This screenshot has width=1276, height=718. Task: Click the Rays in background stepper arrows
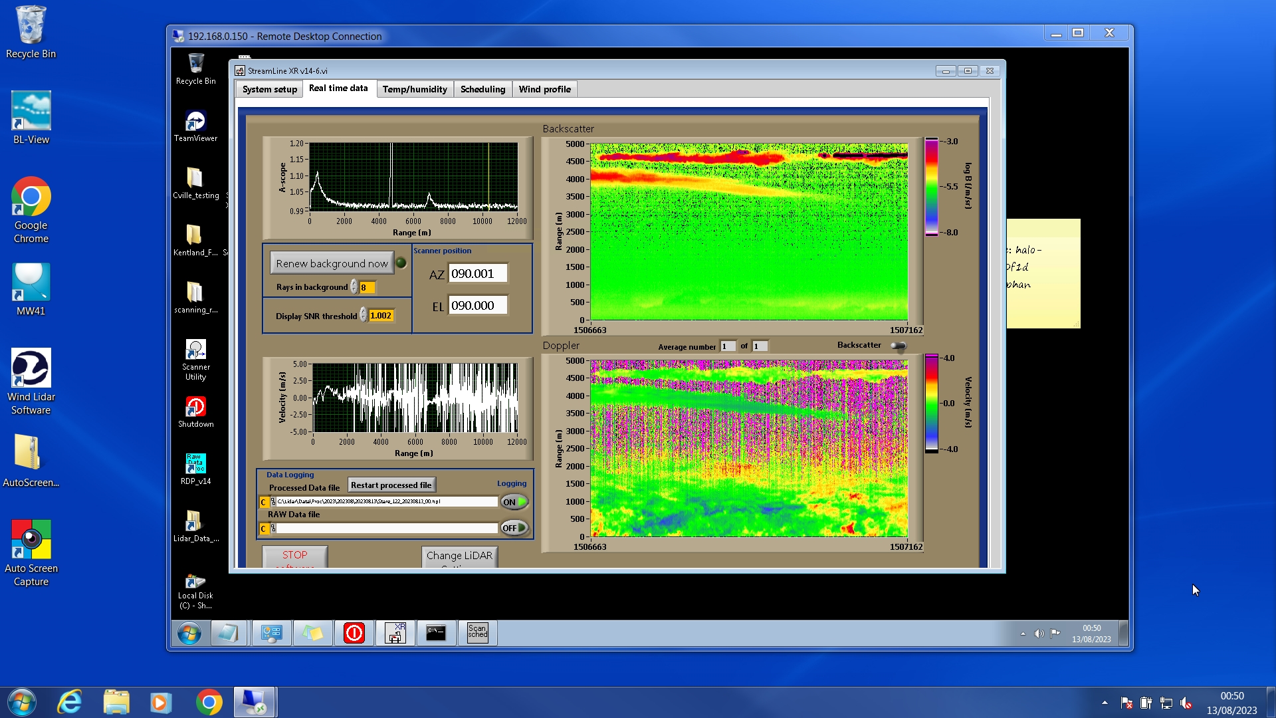pos(354,287)
